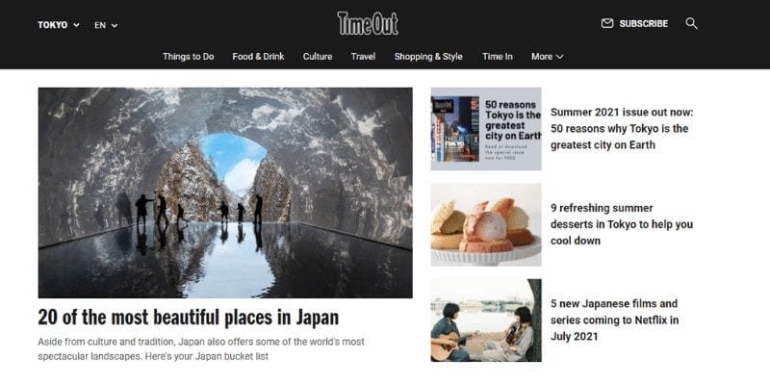Open the Summer 2021 issue article link
Image resolution: width=770 pixels, height=385 pixels.
(x=622, y=129)
